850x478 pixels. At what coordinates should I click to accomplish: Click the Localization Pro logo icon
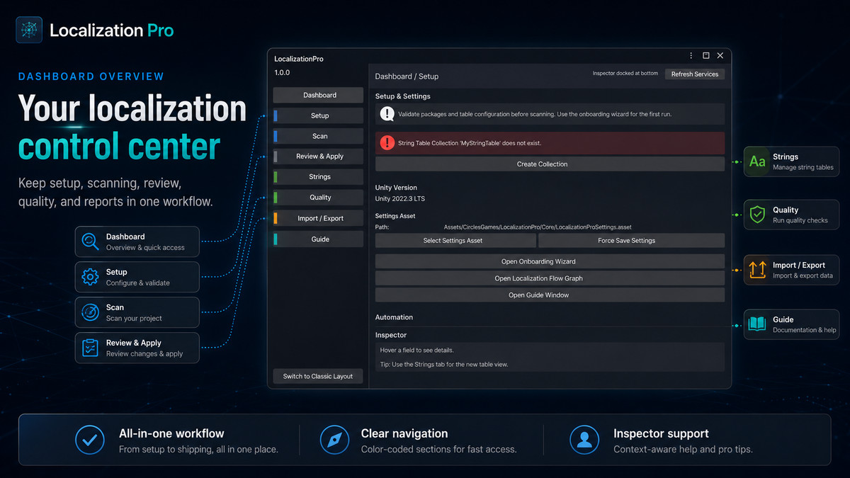point(28,30)
